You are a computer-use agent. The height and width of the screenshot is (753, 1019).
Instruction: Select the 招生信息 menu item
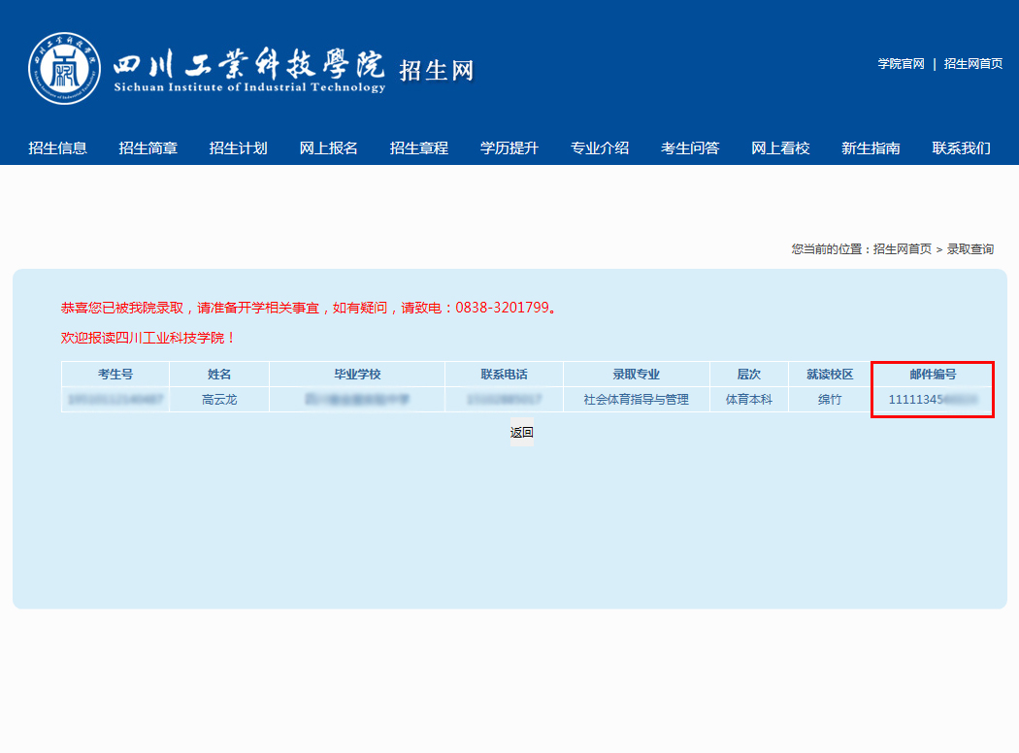pos(58,148)
